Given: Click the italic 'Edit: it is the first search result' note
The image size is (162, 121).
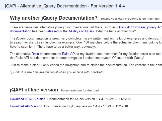Looking at the screenshot, I should point(57,72).
